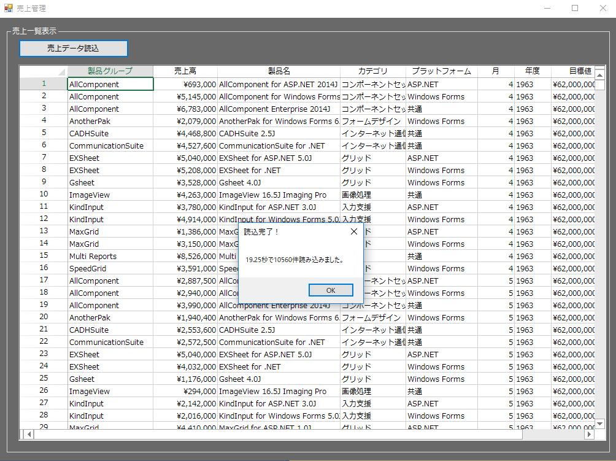616x461 pixels.
Task: Click the 製品グループ column header
Action: pyautogui.click(x=110, y=71)
